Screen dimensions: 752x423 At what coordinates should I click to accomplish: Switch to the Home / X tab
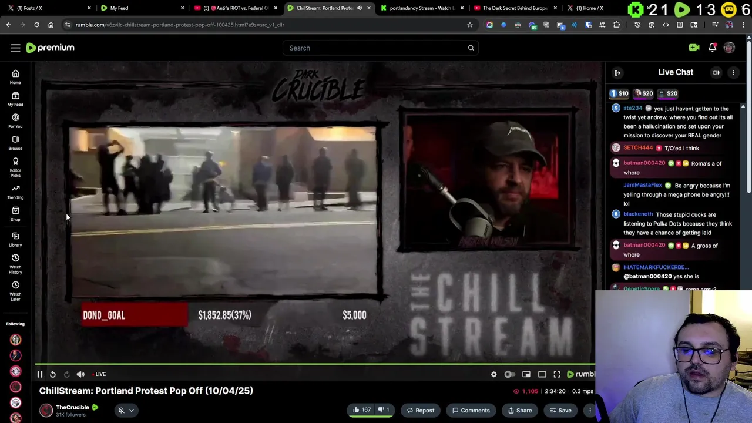(x=589, y=8)
